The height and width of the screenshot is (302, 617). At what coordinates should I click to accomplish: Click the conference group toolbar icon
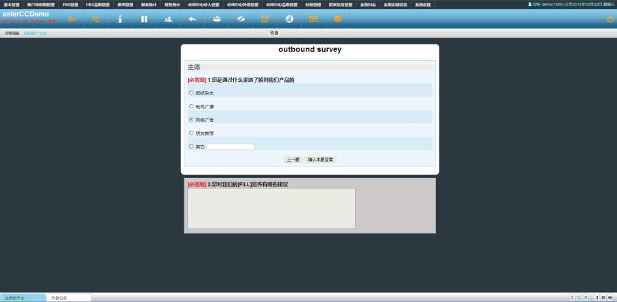click(x=217, y=19)
